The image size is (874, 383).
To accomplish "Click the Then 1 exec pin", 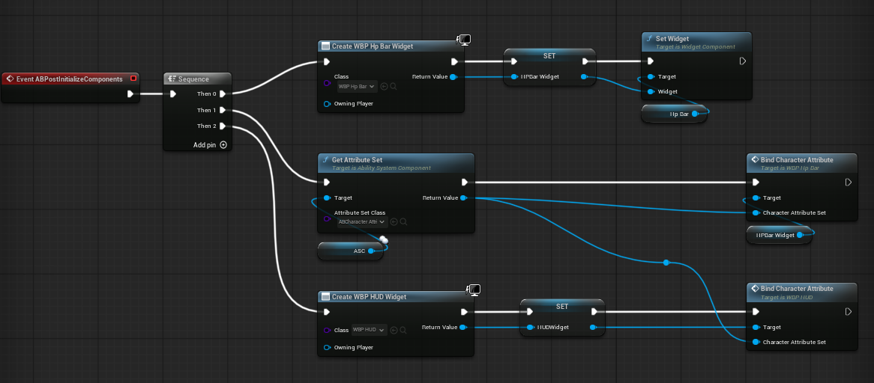I will [x=223, y=110].
